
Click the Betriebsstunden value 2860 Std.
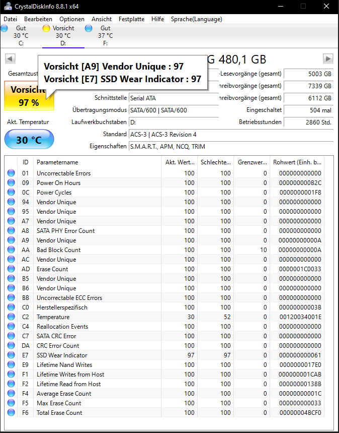click(x=308, y=122)
